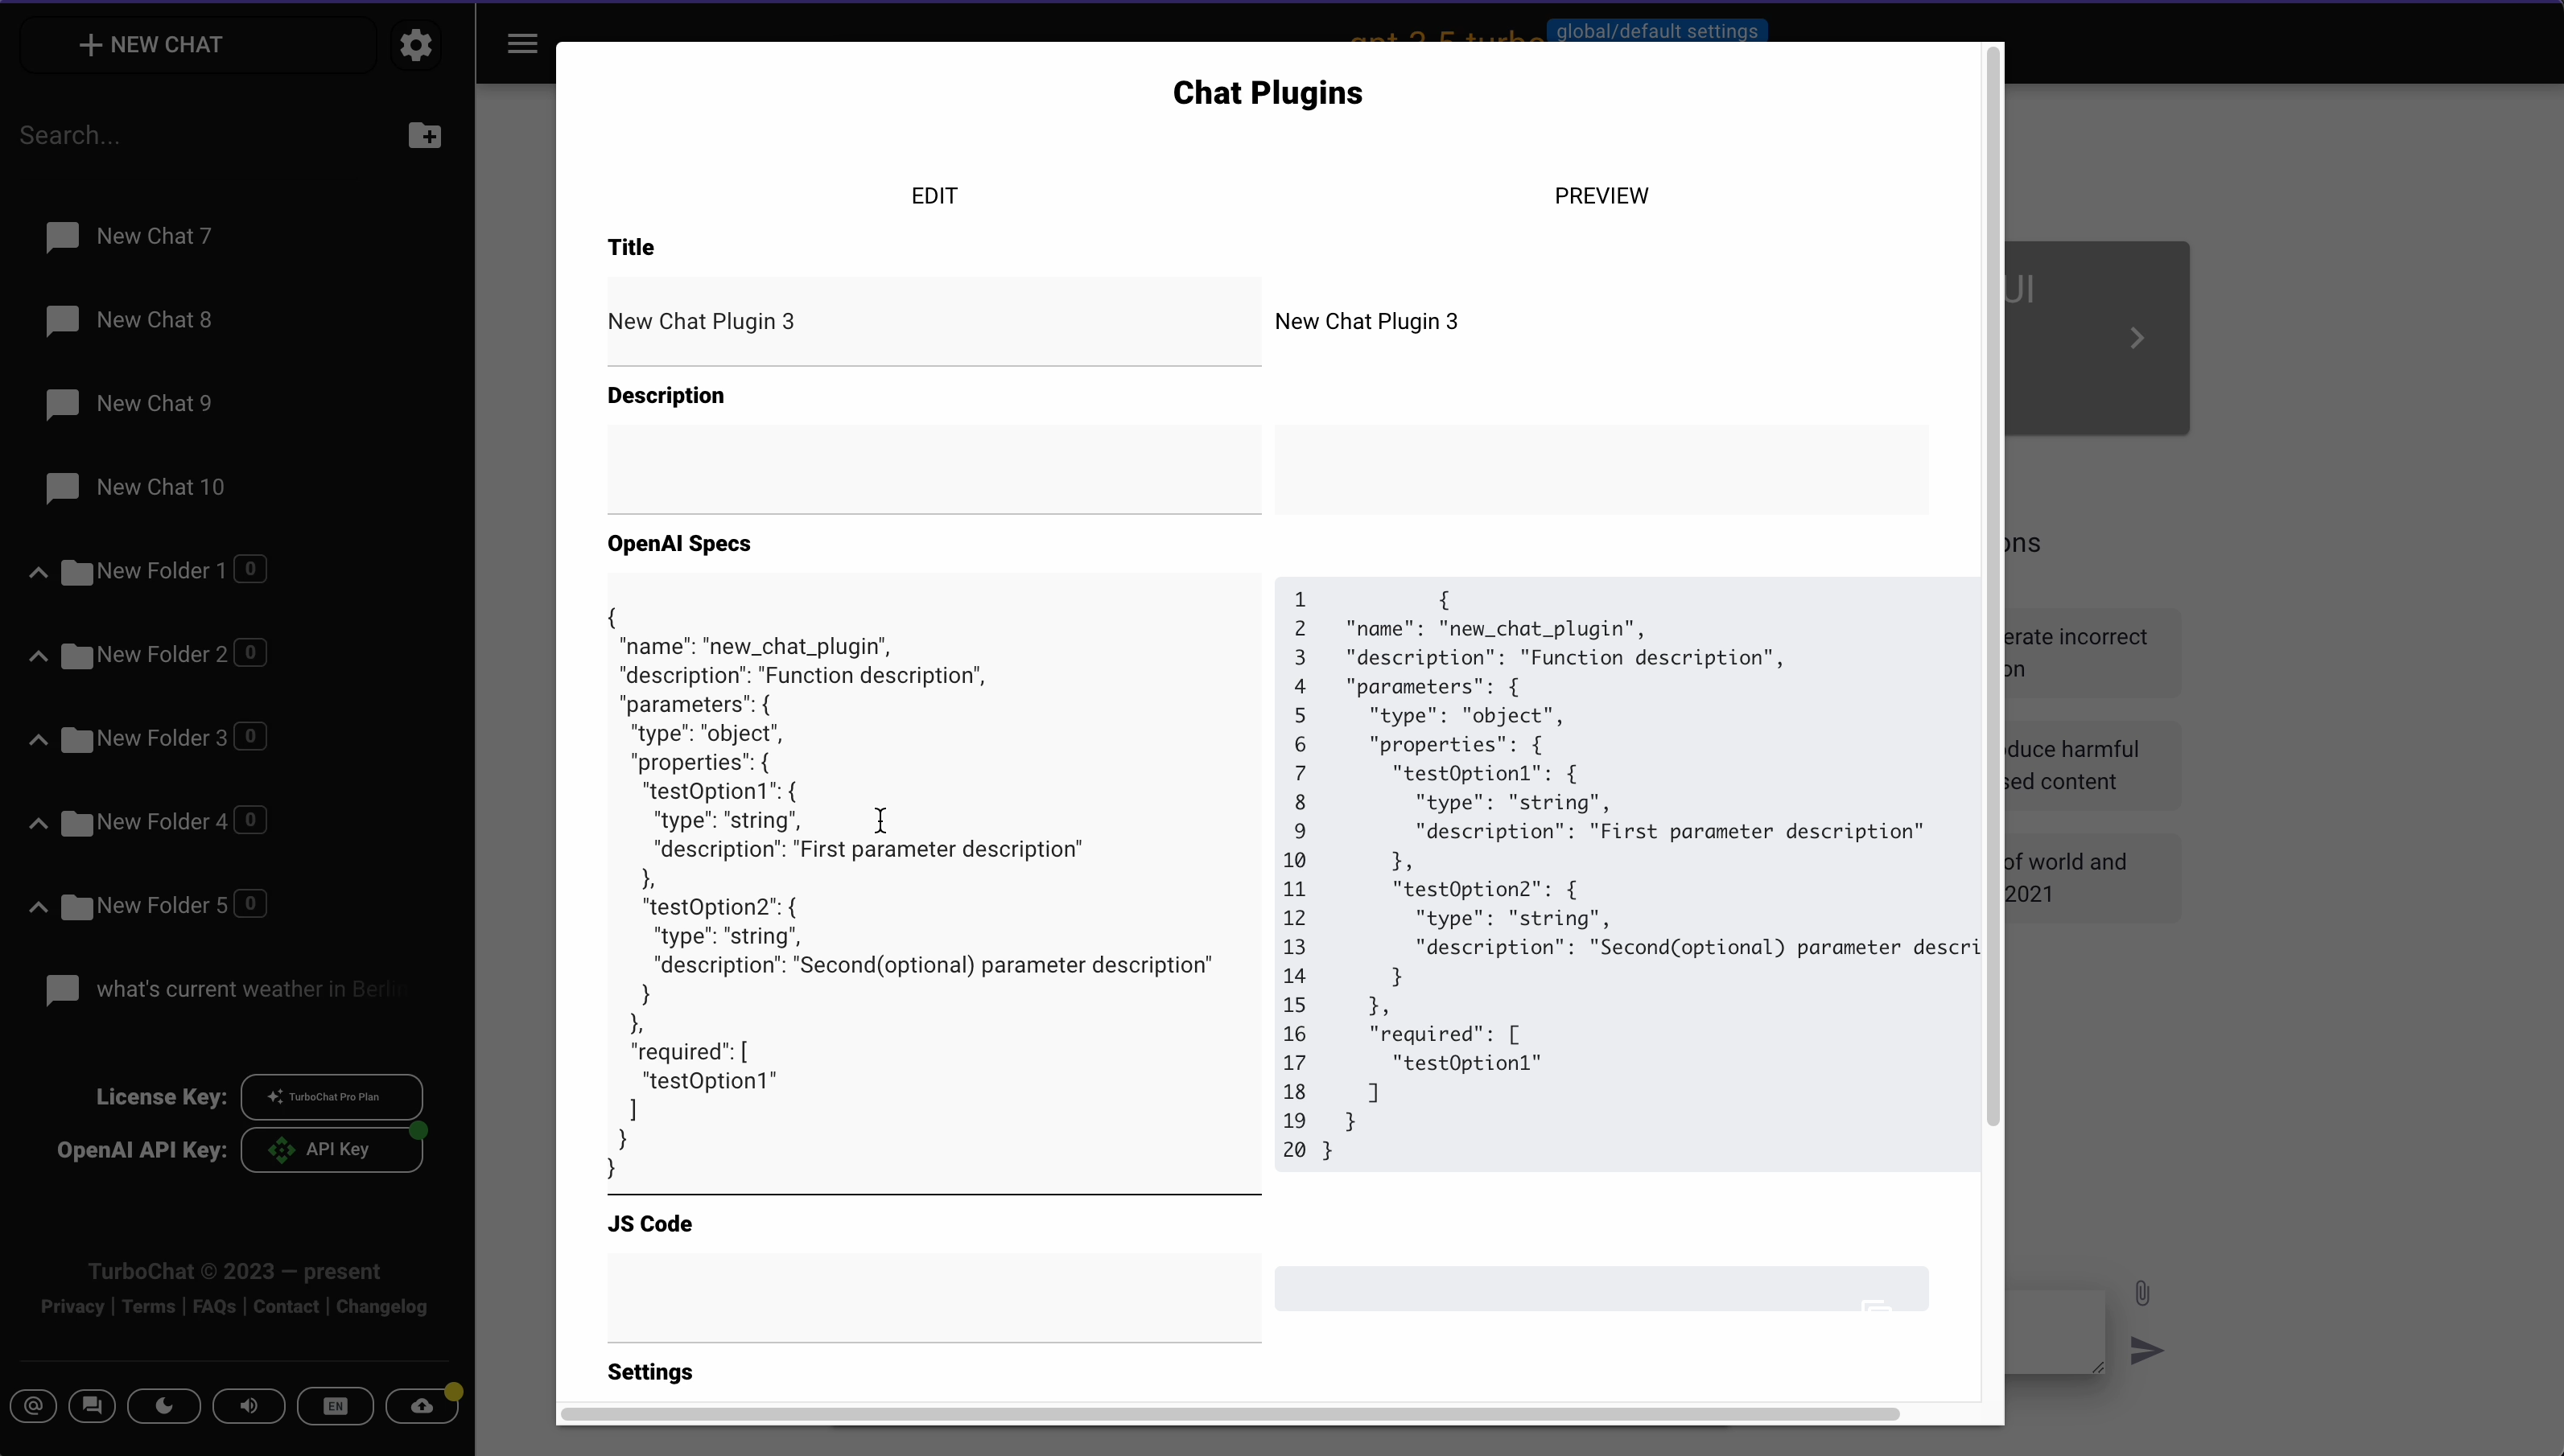Viewport: 2564px width, 1456px height.
Task: Open the Changelog link
Action: [x=381, y=1306]
